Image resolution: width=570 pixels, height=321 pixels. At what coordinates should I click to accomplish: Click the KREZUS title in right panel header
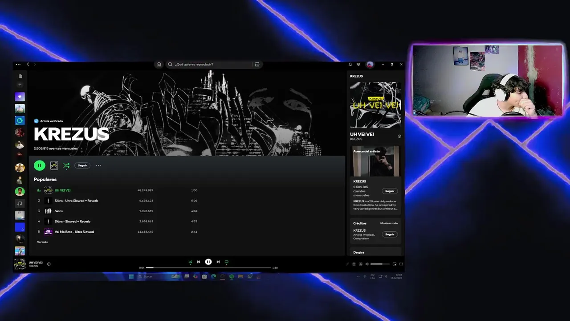point(356,76)
